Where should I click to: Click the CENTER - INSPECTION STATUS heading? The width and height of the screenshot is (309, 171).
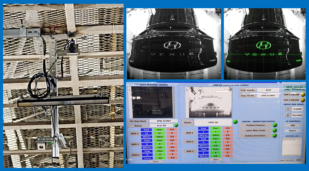point(258,121)
